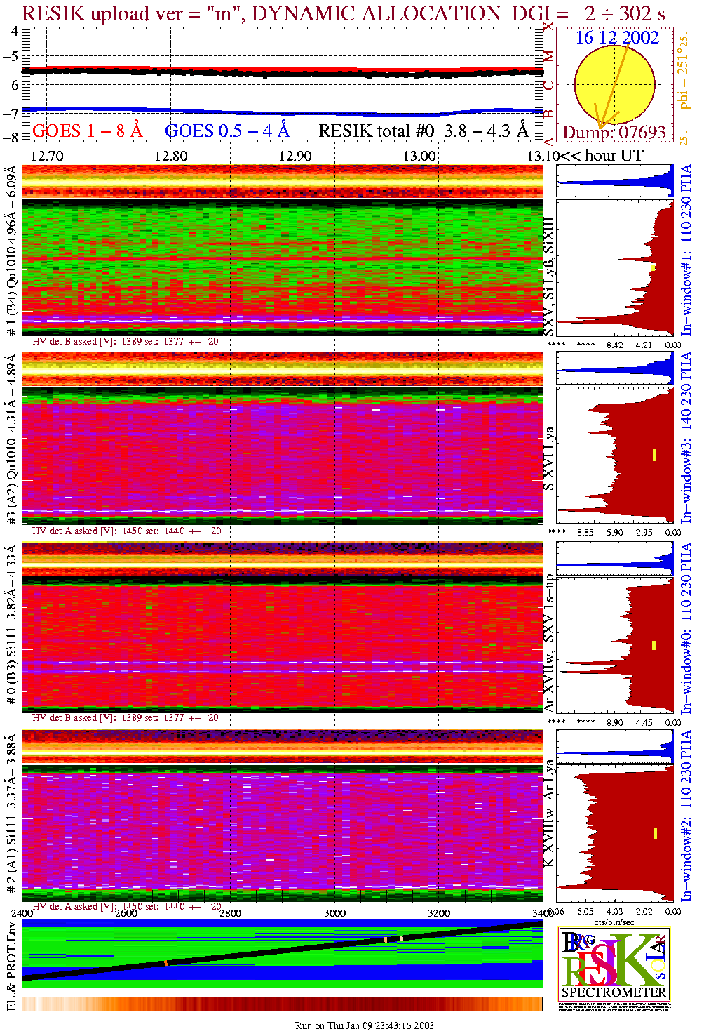Click yellow marker in In-window#3 histogram
This screenshot has height=1036, width=704.
coord(654,455)
